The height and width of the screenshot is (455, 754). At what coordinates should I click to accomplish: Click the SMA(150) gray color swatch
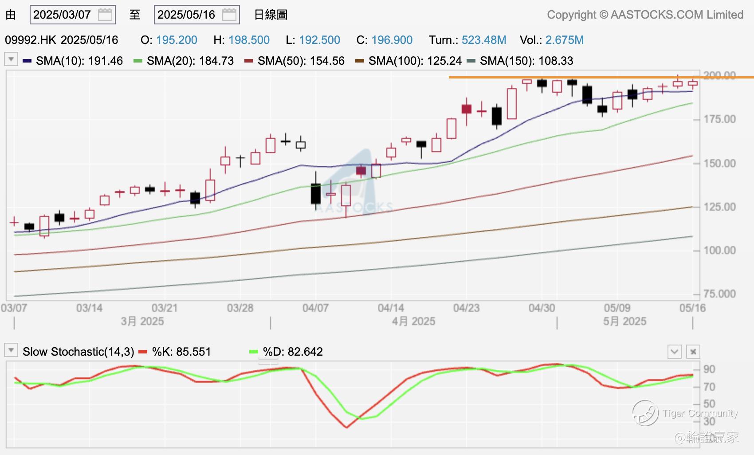(x=471, y=61)
